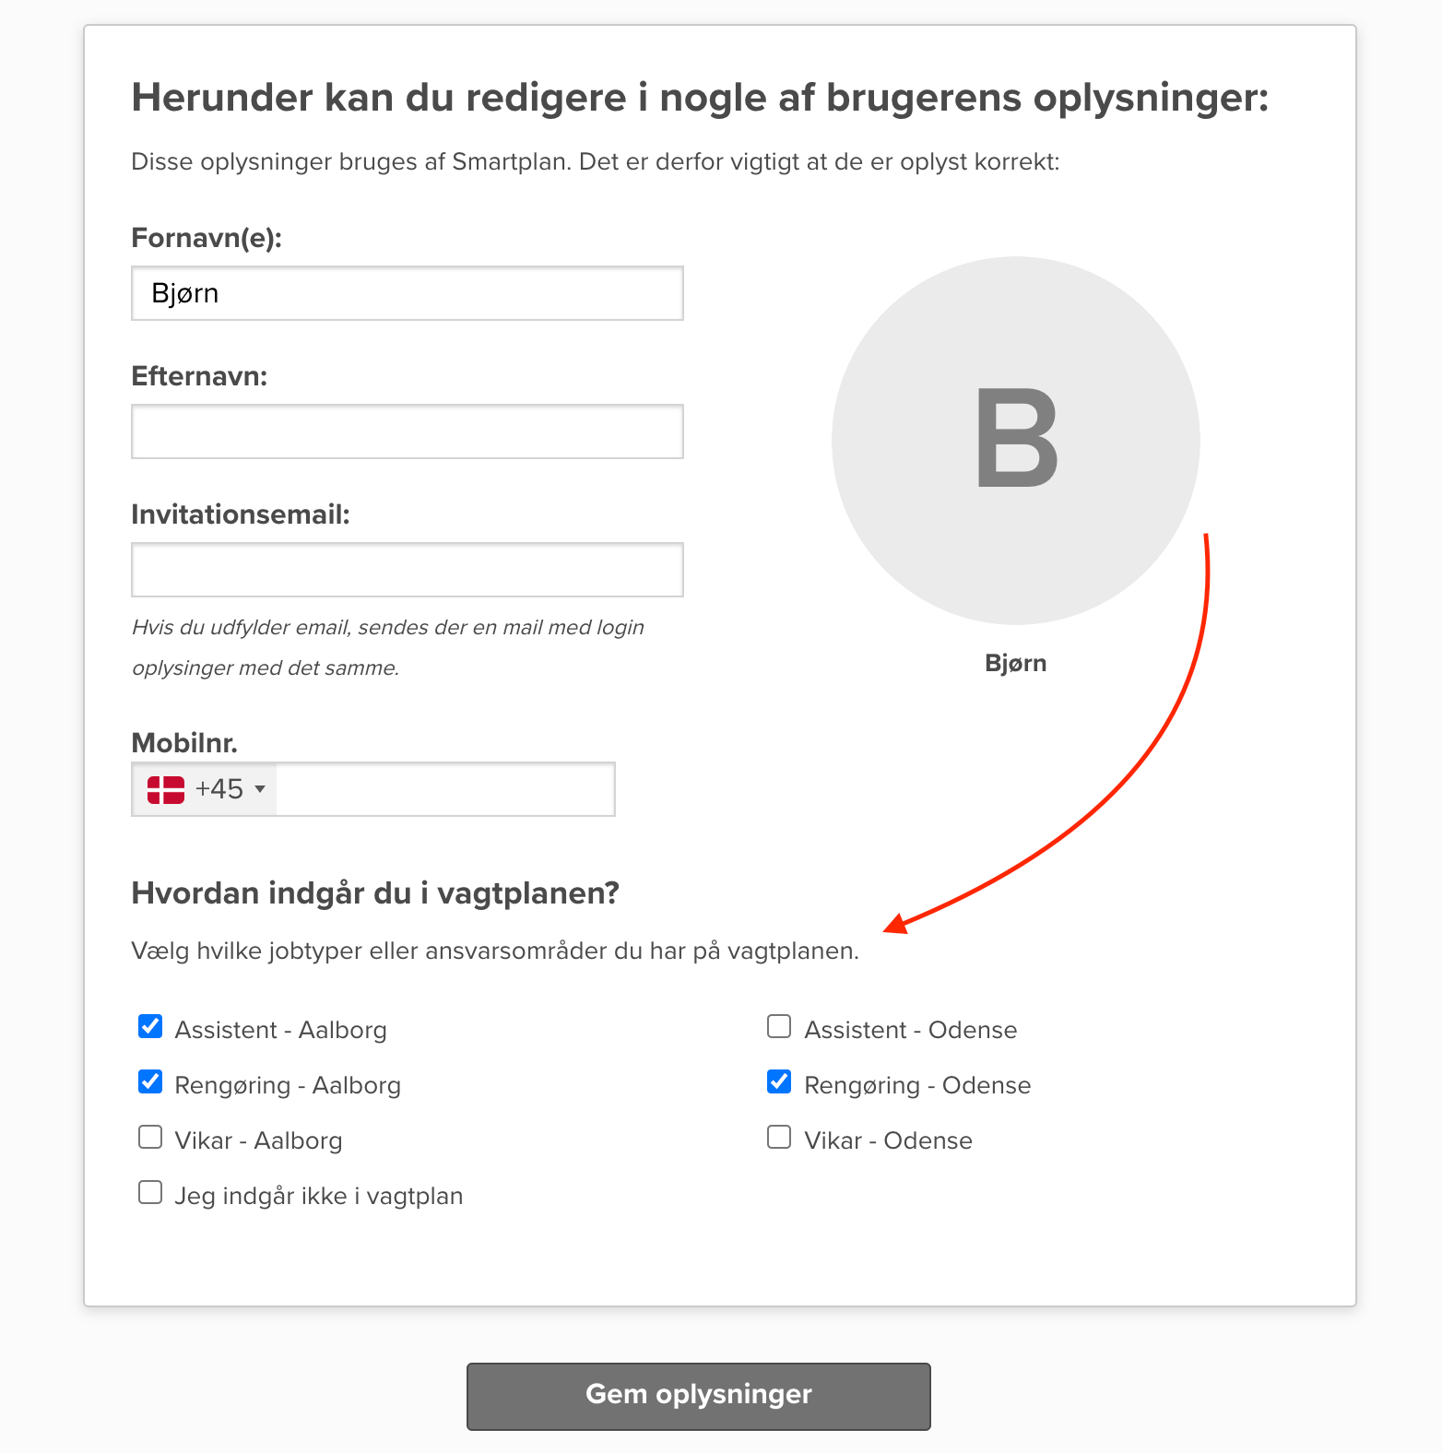Uncheck Rengøring - Aalborg checkbox
Viewport: 1442px width, 1453px height.
(150, 1081)
